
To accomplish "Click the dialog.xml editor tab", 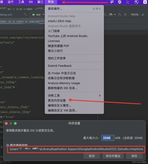I will tap(6, 15).
